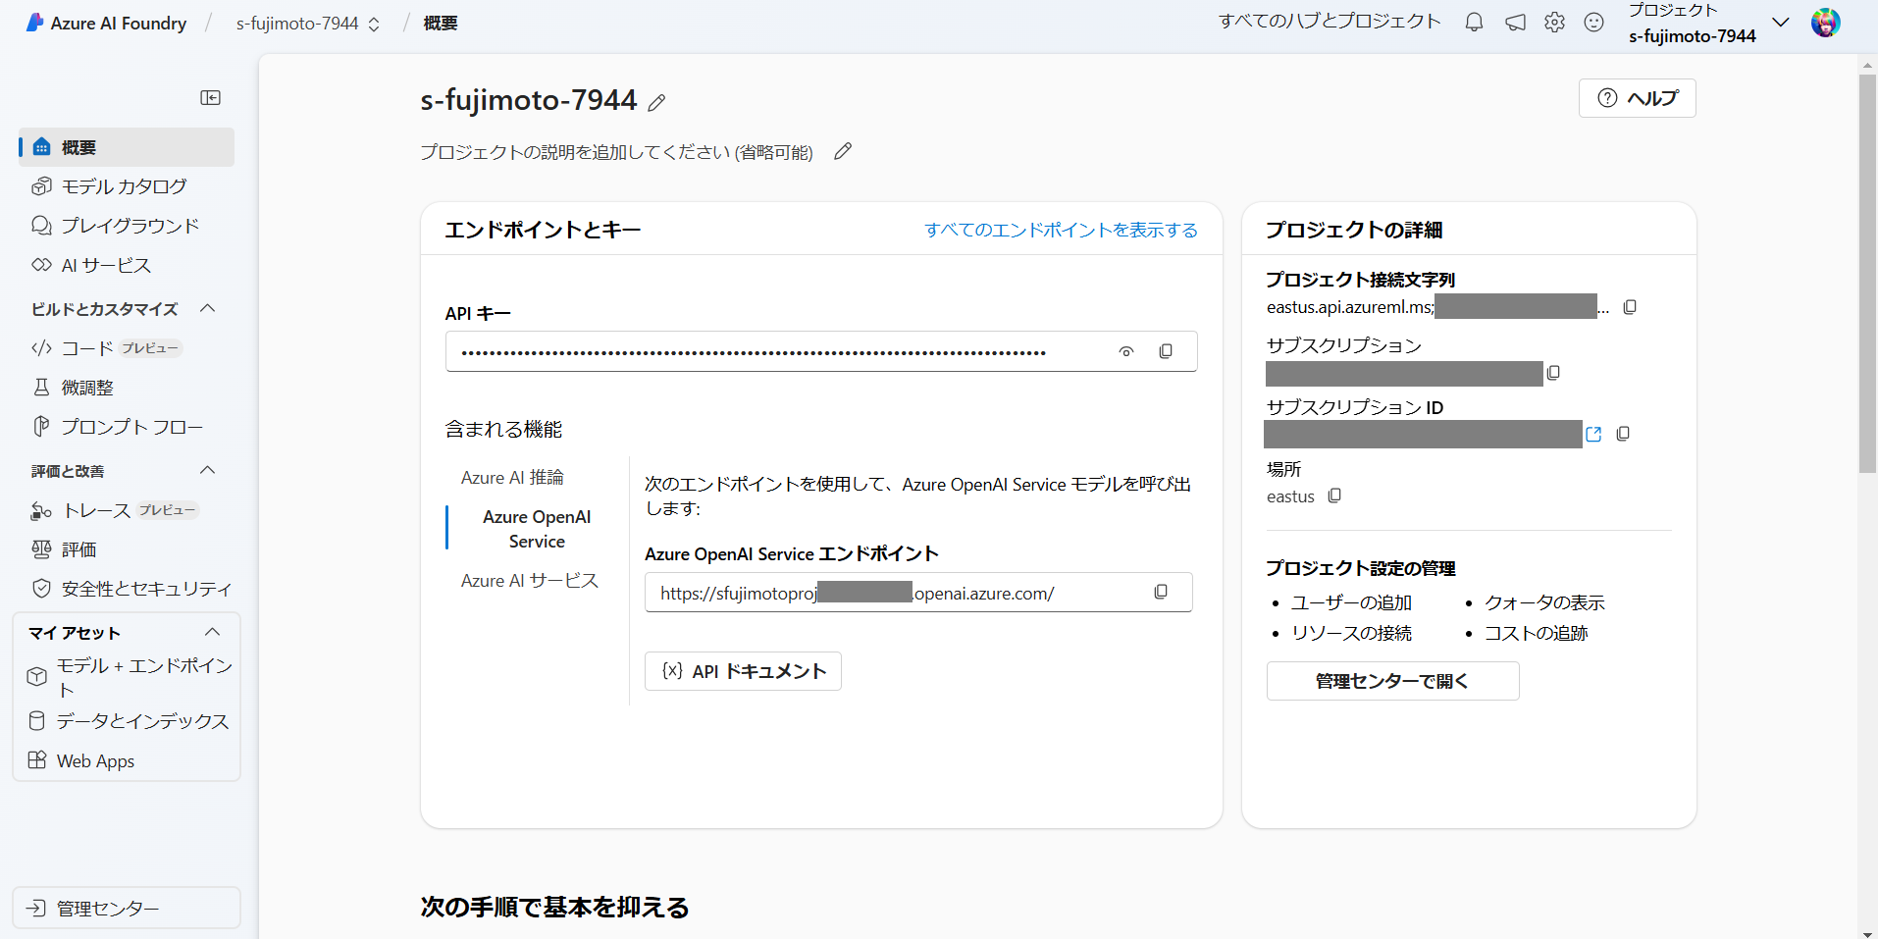The height and width of the screenshot is (939, 1878).
Task: Click the feedback smiley icon
Action: point(1593,23)
